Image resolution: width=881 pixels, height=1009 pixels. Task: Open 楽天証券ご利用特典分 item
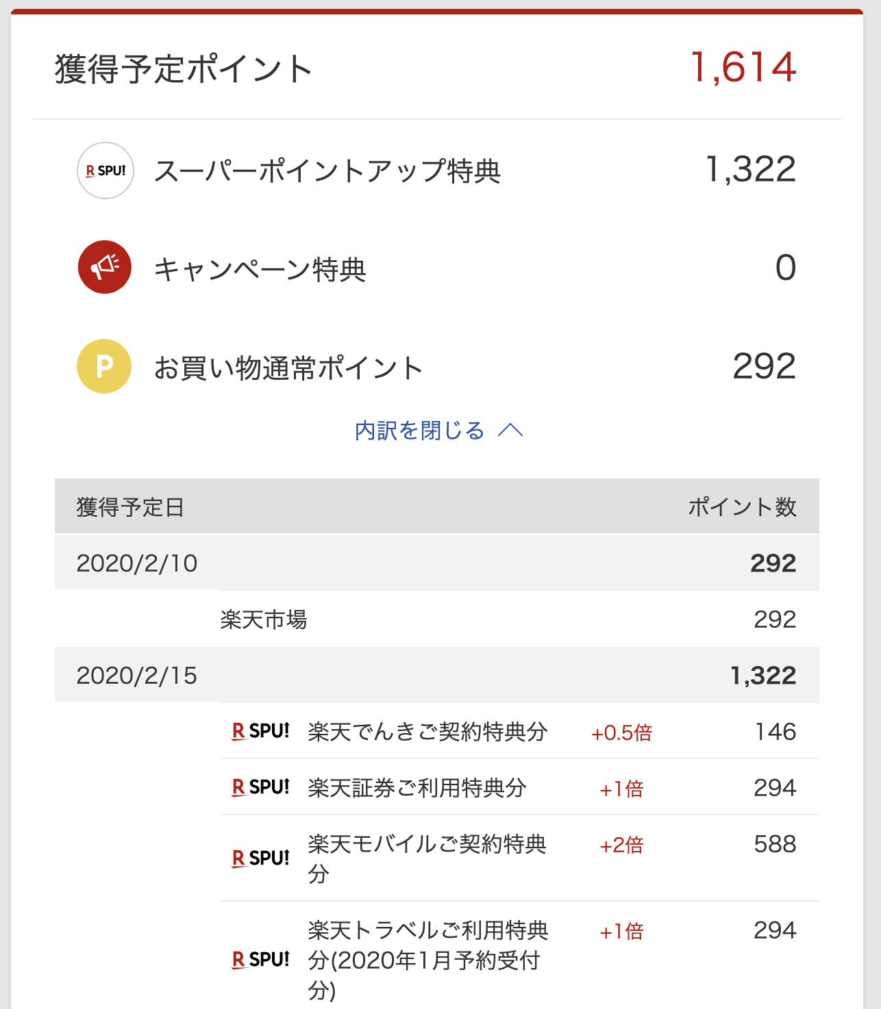pyautogui.click(x=417, y=788)
